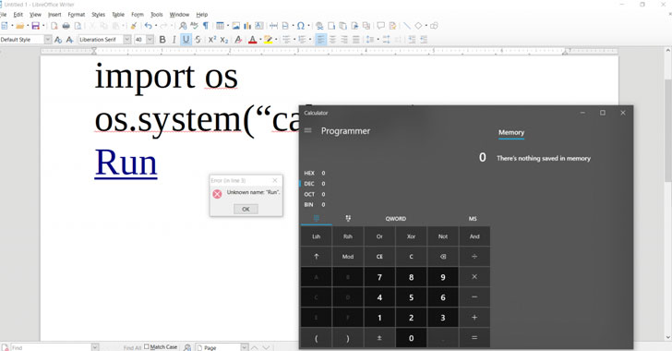Click in the Find search field
Viewport: 672px width, 351px height.
pos(51,347)
